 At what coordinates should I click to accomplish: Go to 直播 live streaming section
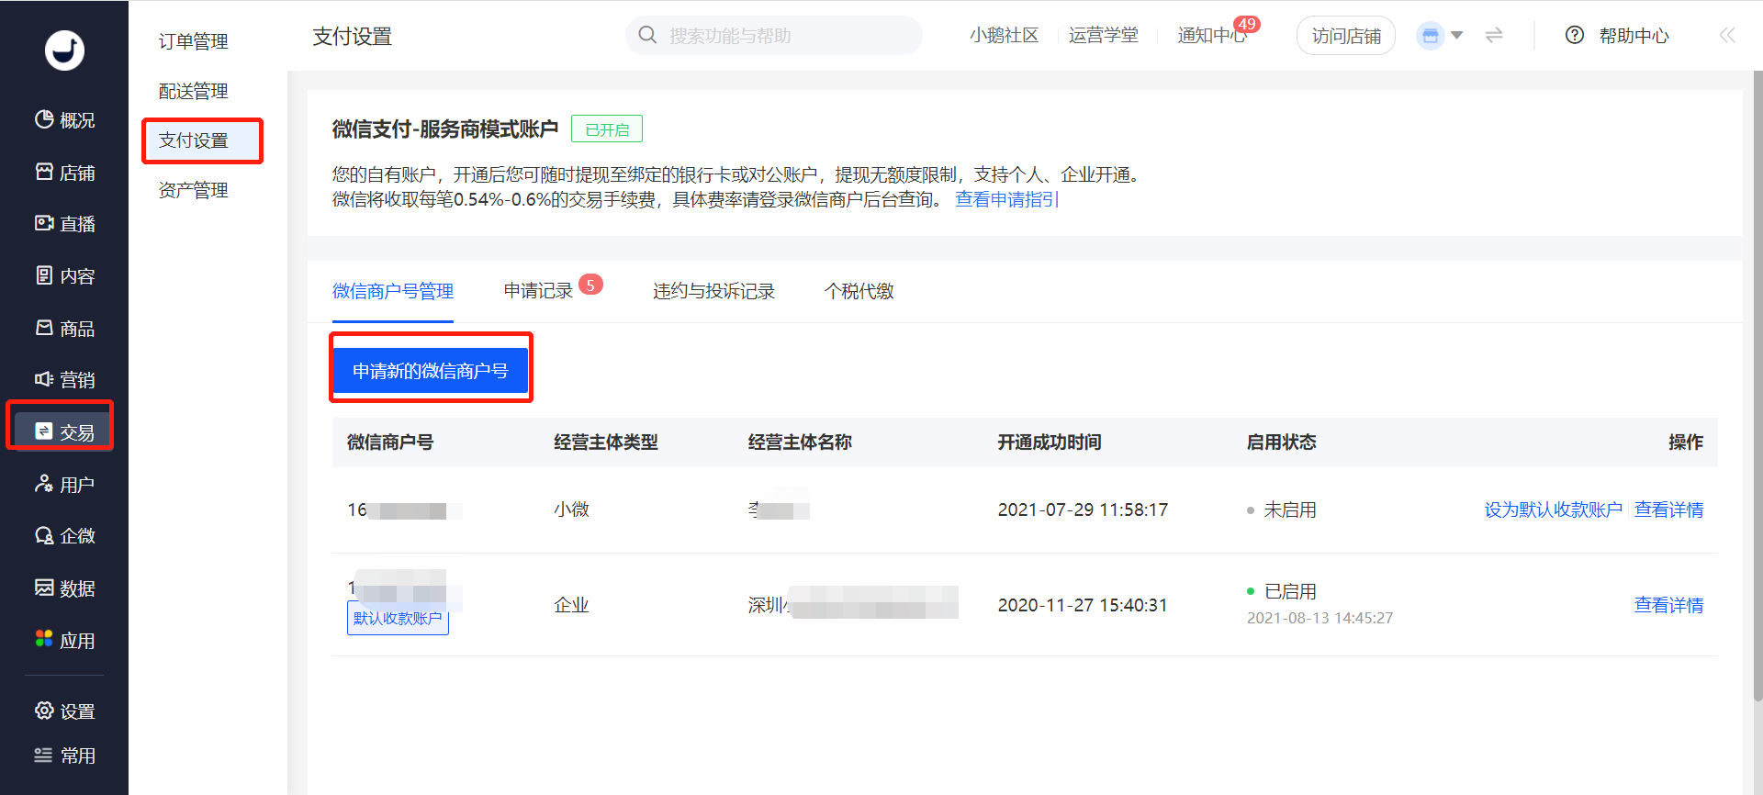pos(64,224)
